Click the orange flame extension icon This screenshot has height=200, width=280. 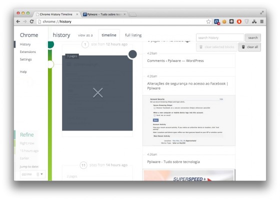[239, 21]
